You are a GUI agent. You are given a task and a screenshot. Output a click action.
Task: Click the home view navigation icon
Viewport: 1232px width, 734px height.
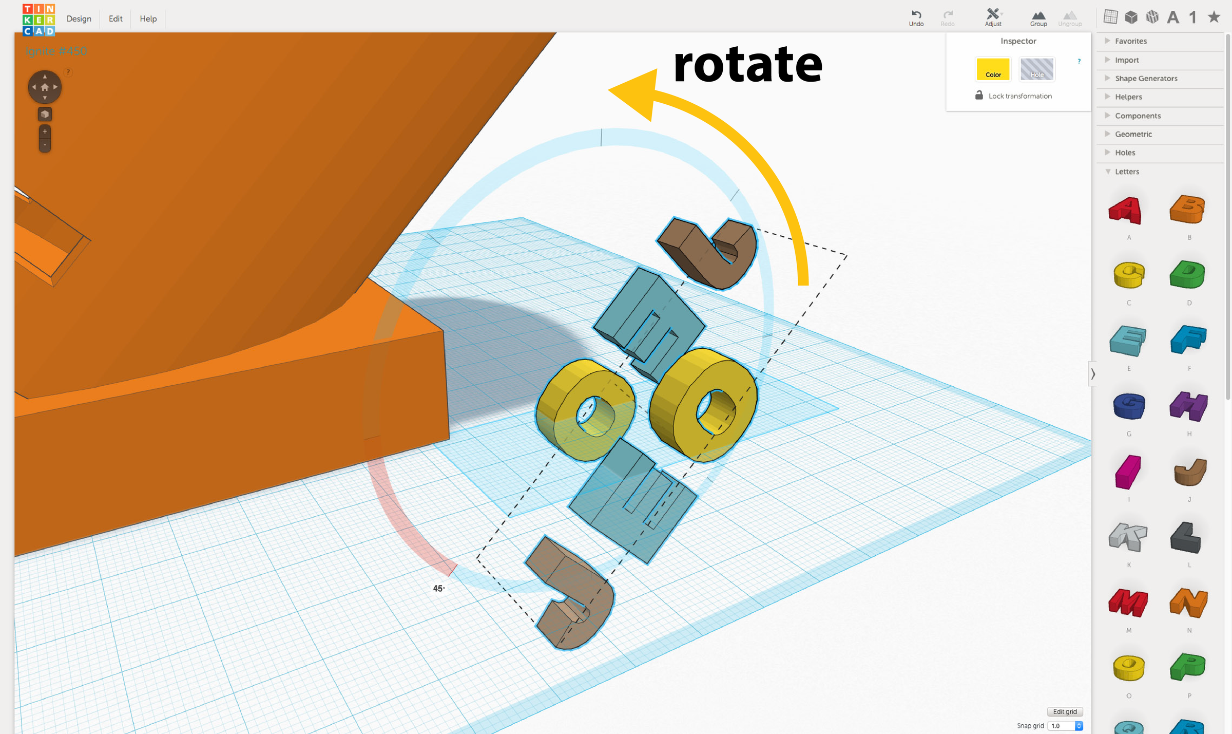click(45, 87)
